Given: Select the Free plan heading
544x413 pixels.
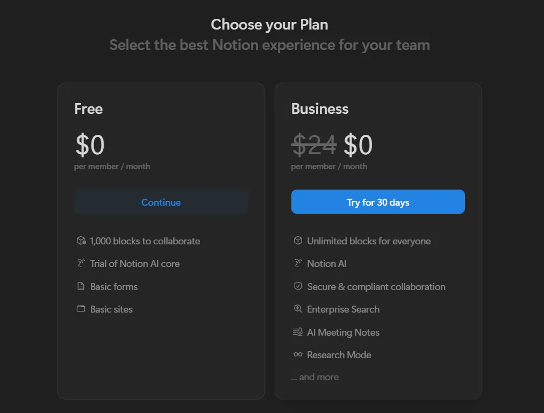Looking at the screenshot, I should [89, 109].
